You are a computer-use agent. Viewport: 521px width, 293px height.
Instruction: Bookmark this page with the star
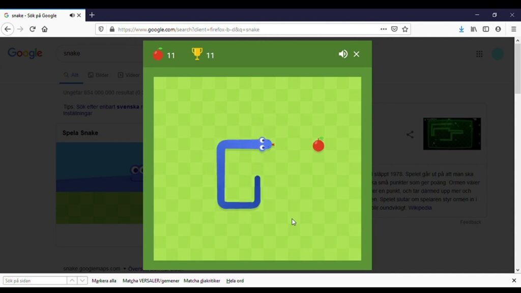tap(405, 29)
